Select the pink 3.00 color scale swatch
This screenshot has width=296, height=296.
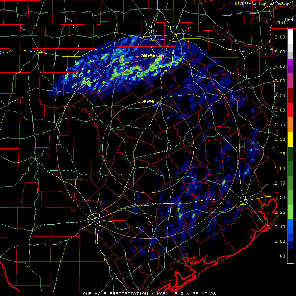(290, 81)
